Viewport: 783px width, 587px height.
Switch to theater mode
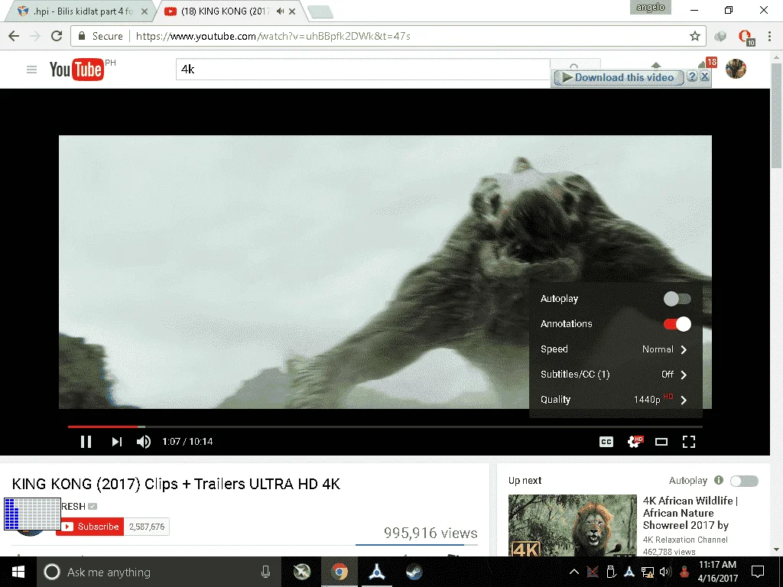[x=661, y=442]
